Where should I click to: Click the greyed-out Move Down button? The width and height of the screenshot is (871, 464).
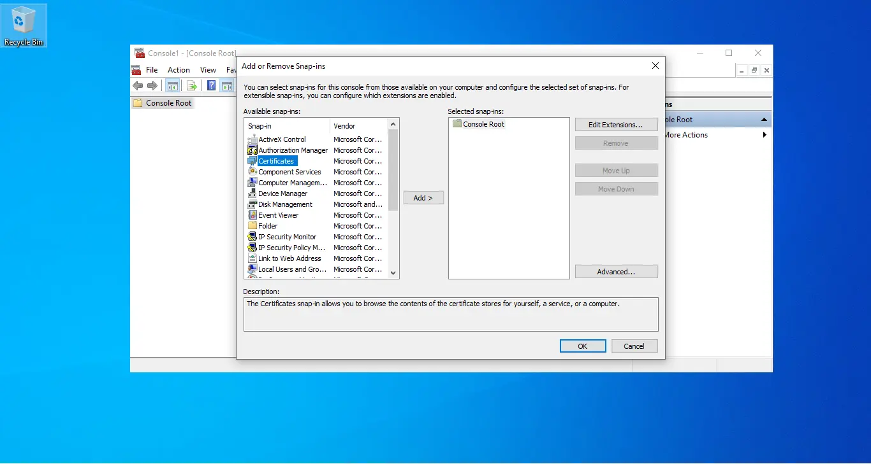pyautogui.click(x=616, y=189)
